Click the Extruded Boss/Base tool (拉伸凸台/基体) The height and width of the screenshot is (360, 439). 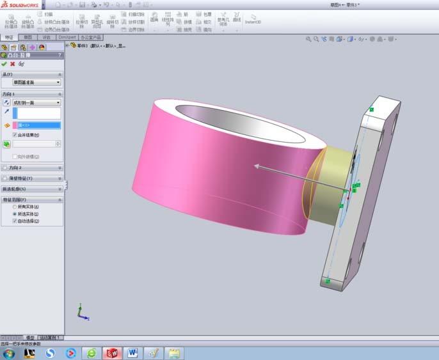11,22
